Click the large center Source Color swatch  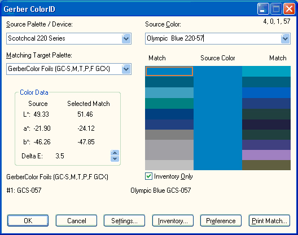[218, 118]
